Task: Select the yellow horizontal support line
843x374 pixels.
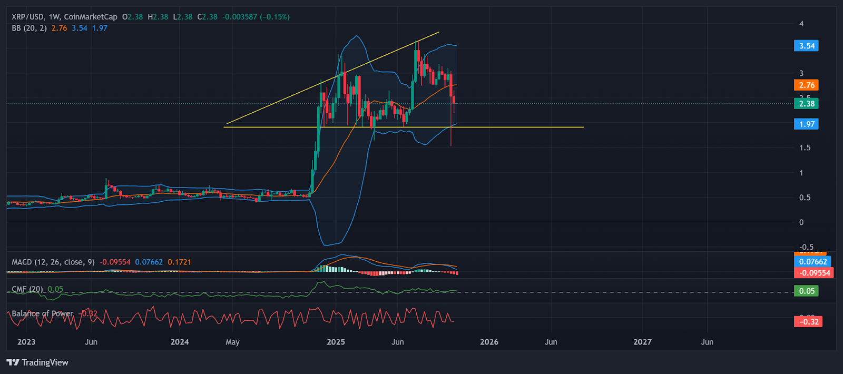Action: tap(527, 127)
